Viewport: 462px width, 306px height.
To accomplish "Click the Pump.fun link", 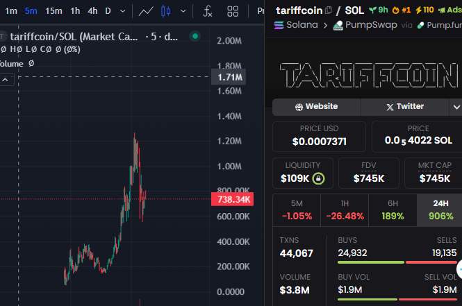I will click(x=439, y=25).
